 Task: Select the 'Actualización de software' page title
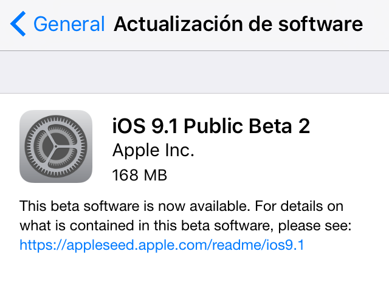point(238,24)
